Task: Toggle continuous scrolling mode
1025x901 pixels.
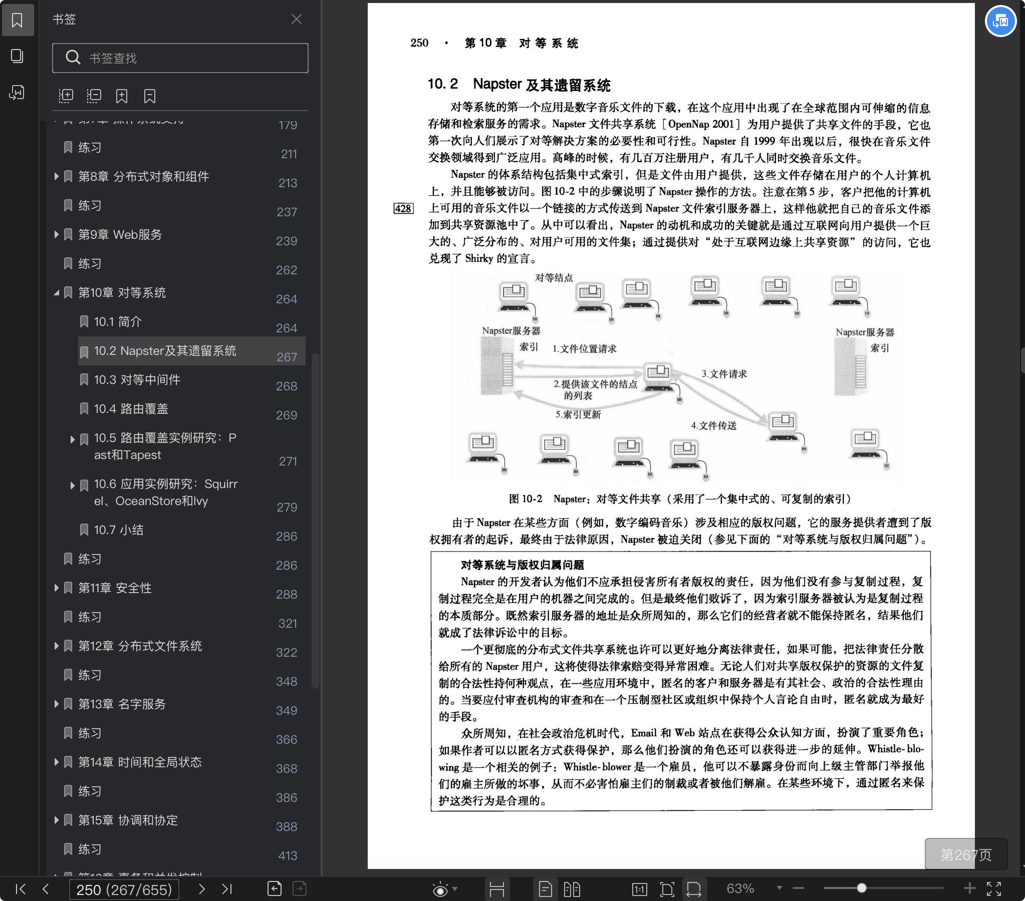Action: pyautogui.click(x=496, y=889)
